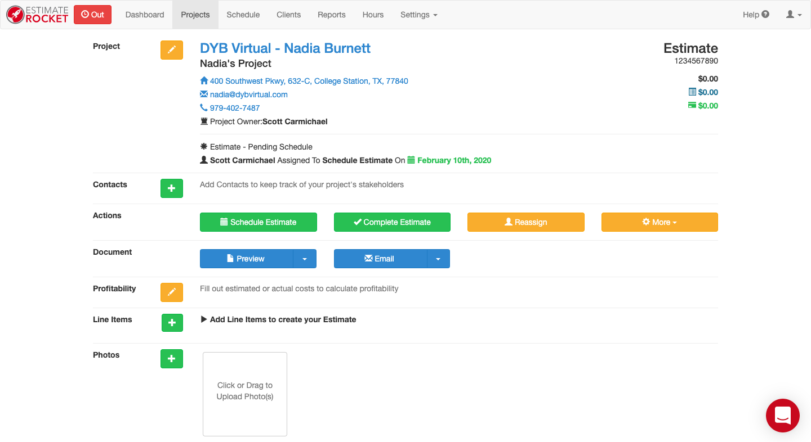The width and height of the screenshot is (811, 442).
Task: Click the Estimate Rocket logo
Action: click(37, 15)
